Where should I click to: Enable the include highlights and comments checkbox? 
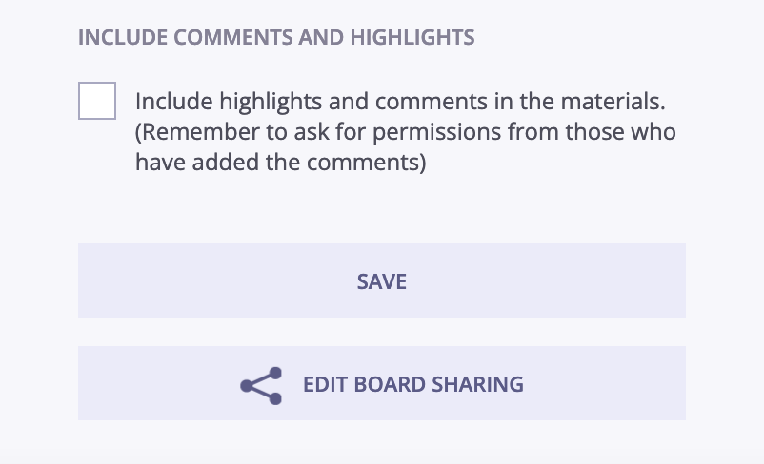[97, 101]
